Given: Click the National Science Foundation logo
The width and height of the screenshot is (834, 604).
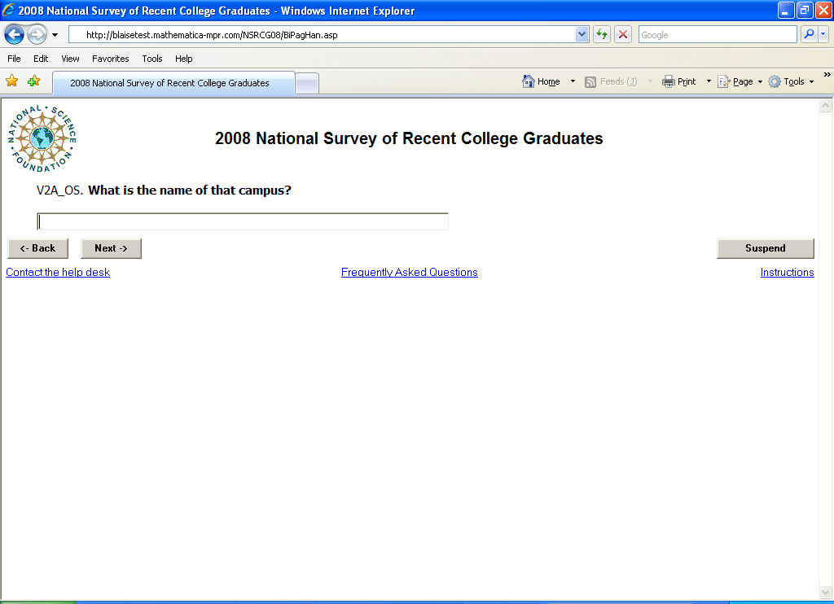Looking at the screenshot, I should pos(42,138).
